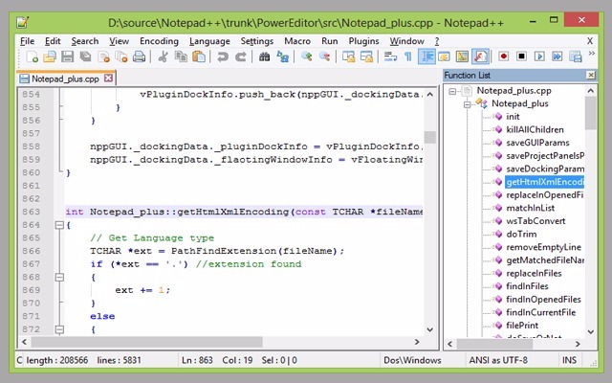Undo the last edit via toolbar

[223, 56]
